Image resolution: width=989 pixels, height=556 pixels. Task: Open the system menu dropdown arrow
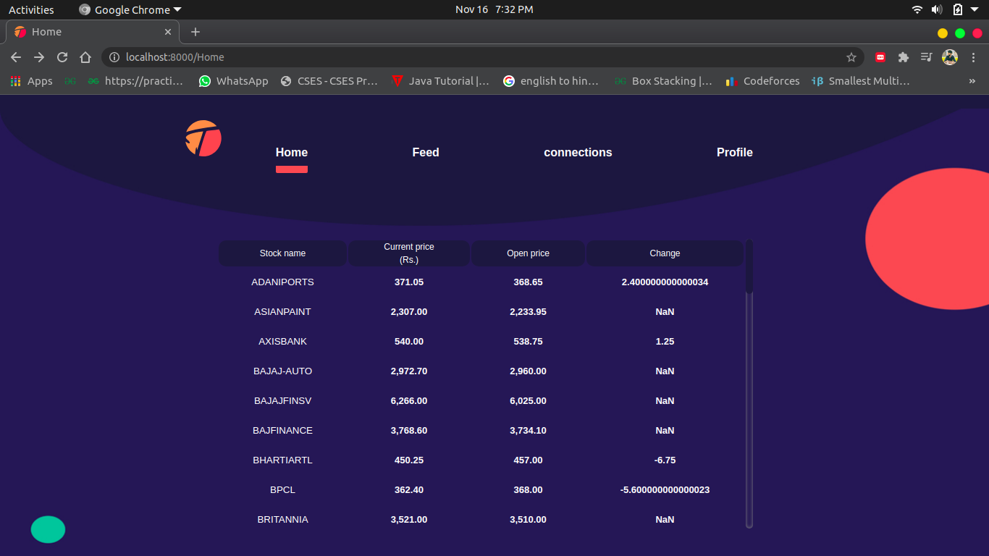pos(975,9)
